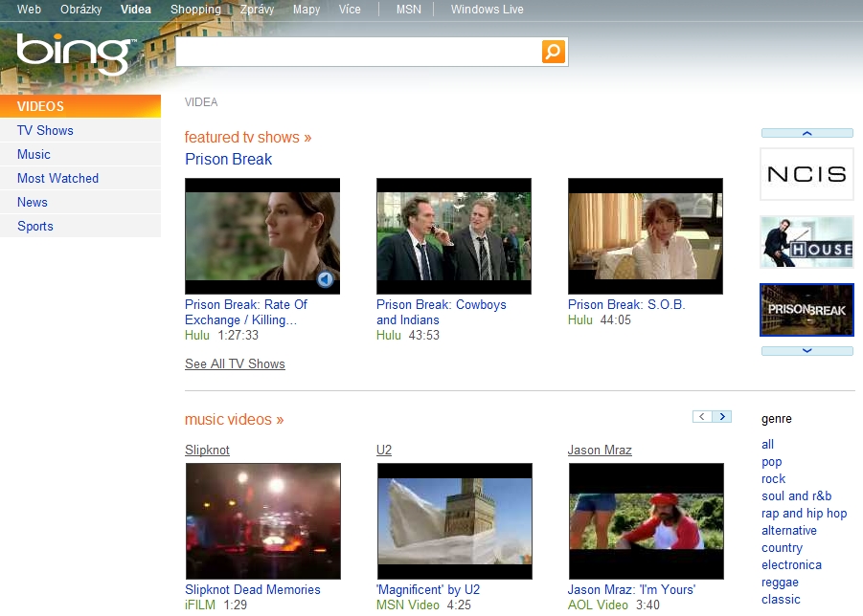Open the Zprávy tab
This screenshot has width=863, height=616.
click(x=257, y=10)
